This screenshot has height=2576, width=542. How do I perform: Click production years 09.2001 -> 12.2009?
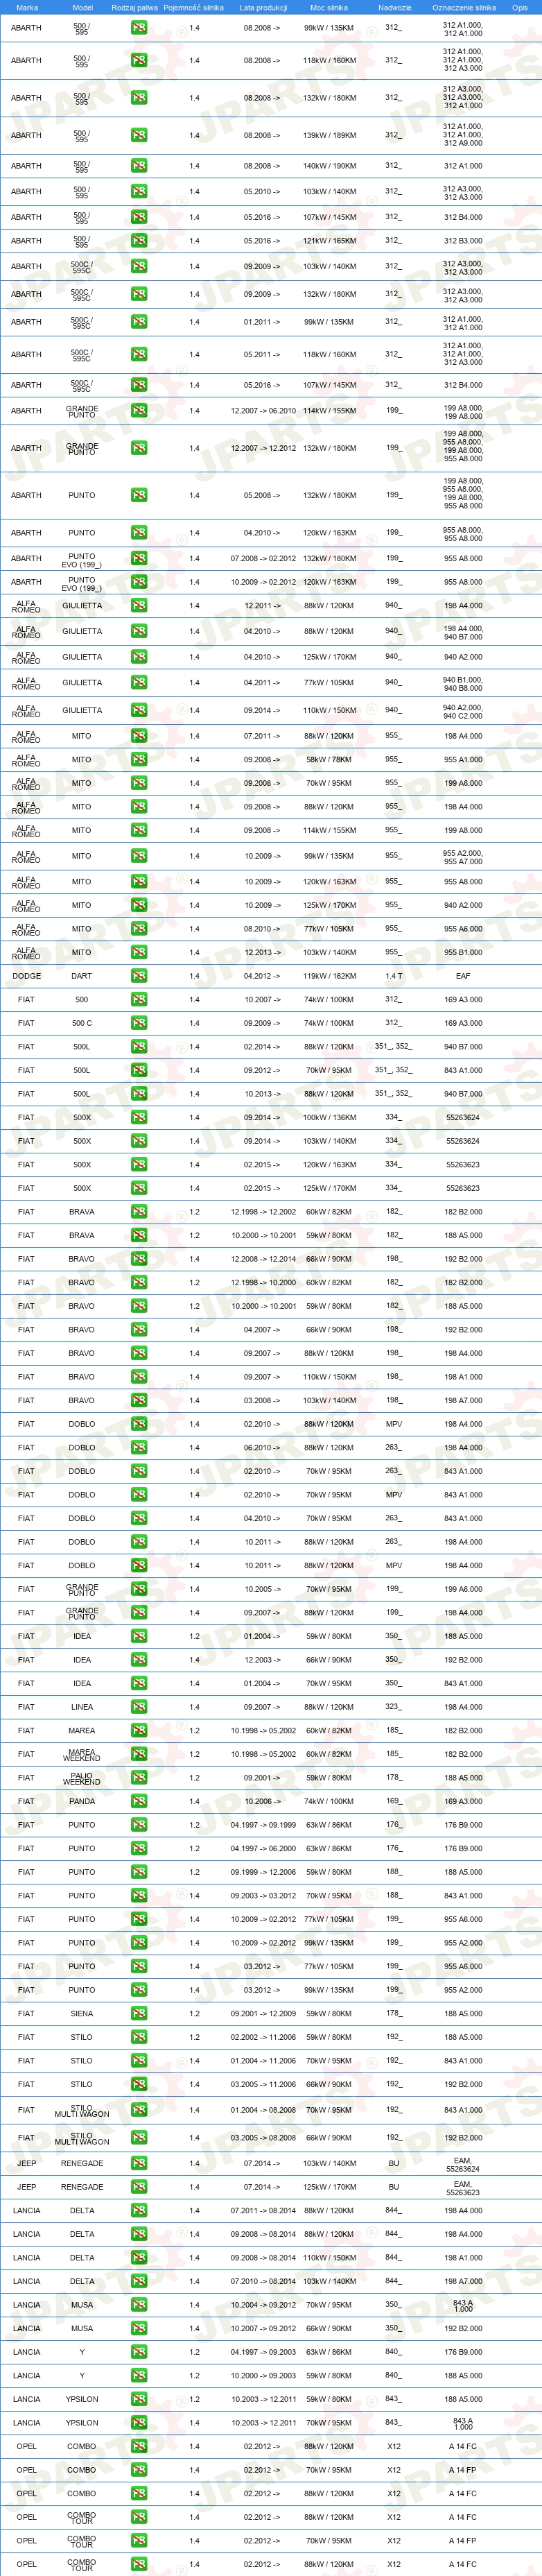pyautogui.click(x=263, y=2013)
